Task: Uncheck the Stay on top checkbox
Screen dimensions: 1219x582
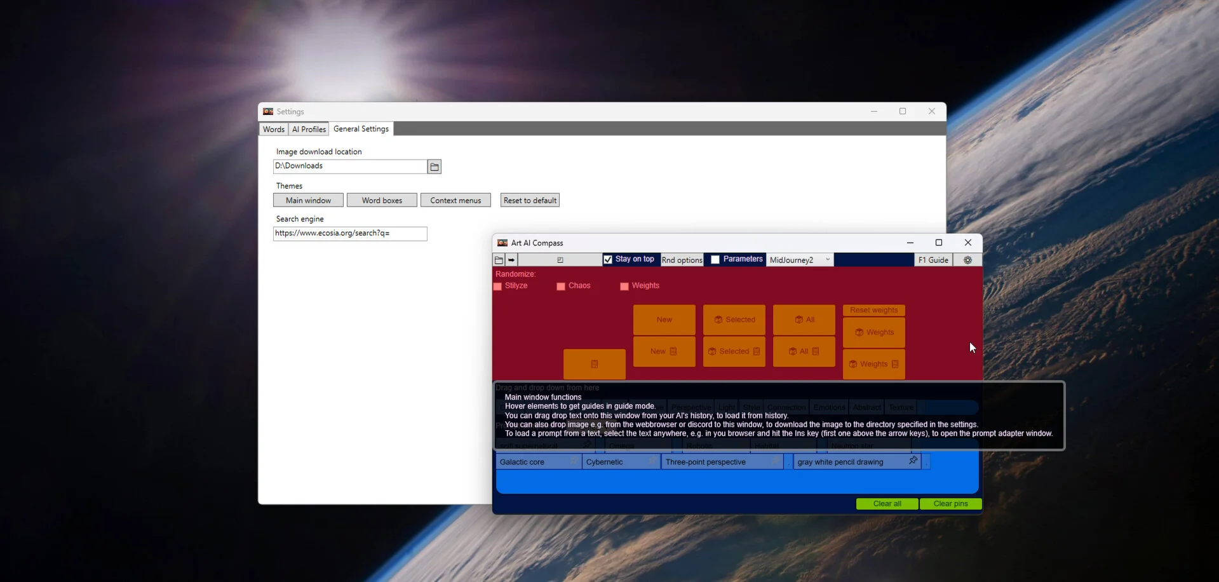Action: (x=608, y=259)
